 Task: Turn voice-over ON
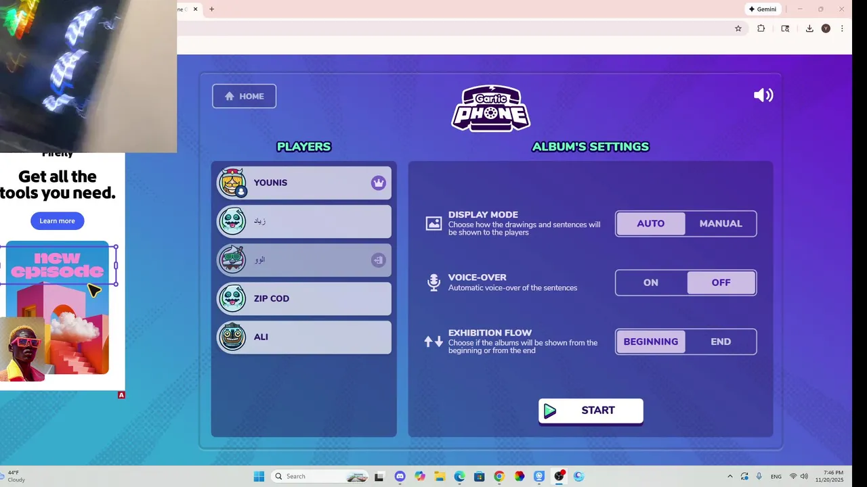(650, 283)
